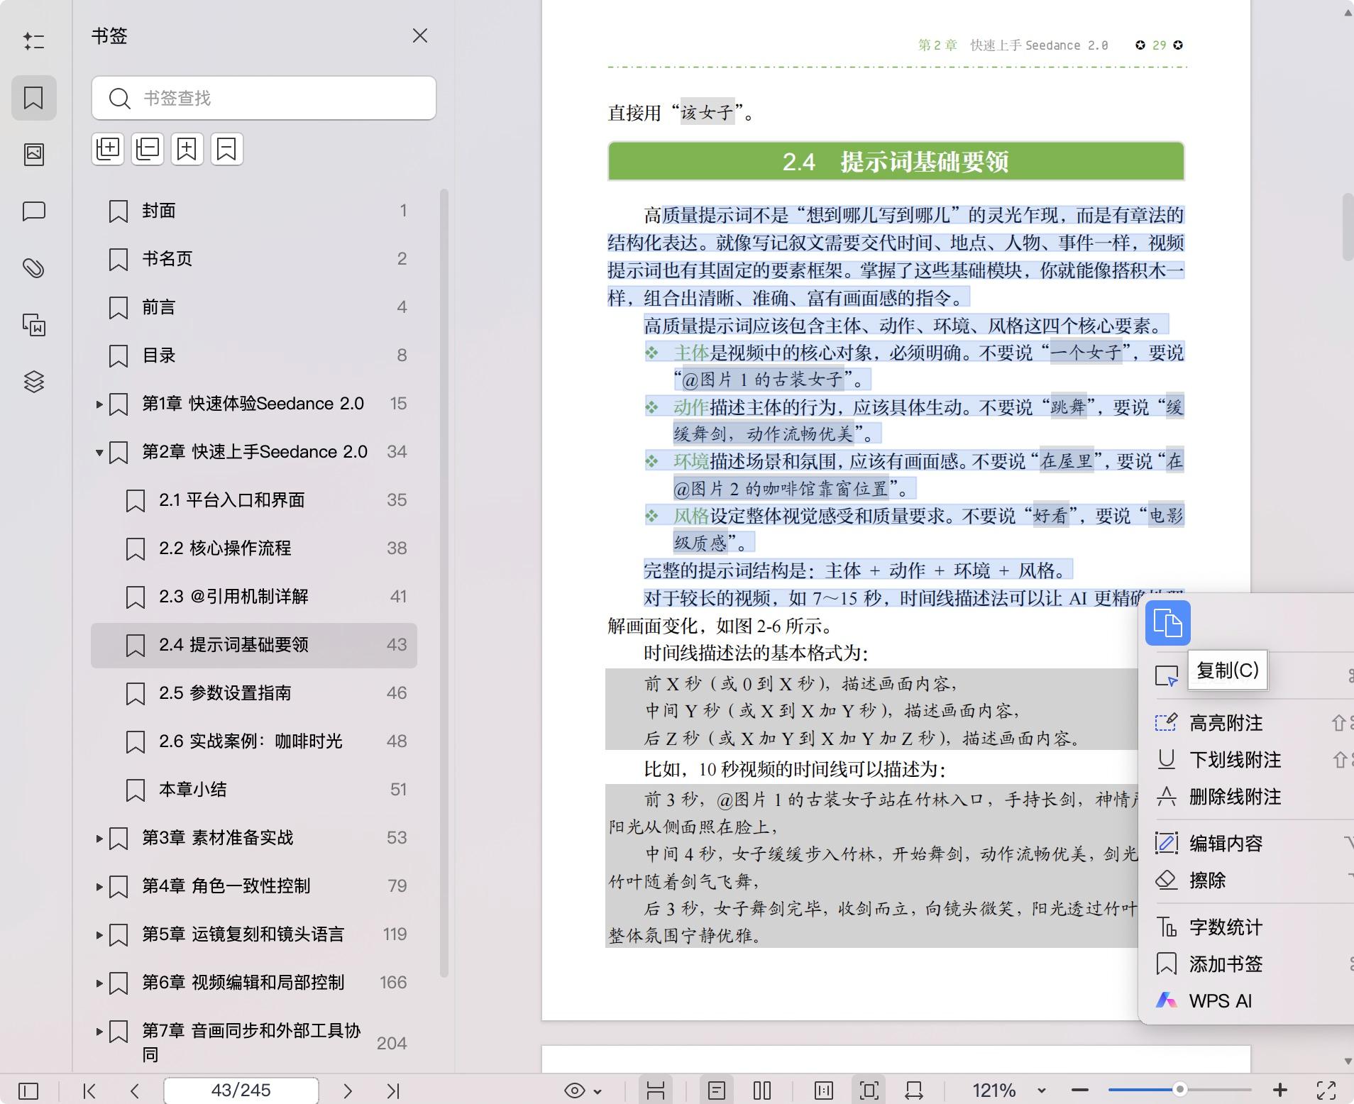Click the document vertical scrollbar thumb
1354x1104 pixels.
[1348, 227]
